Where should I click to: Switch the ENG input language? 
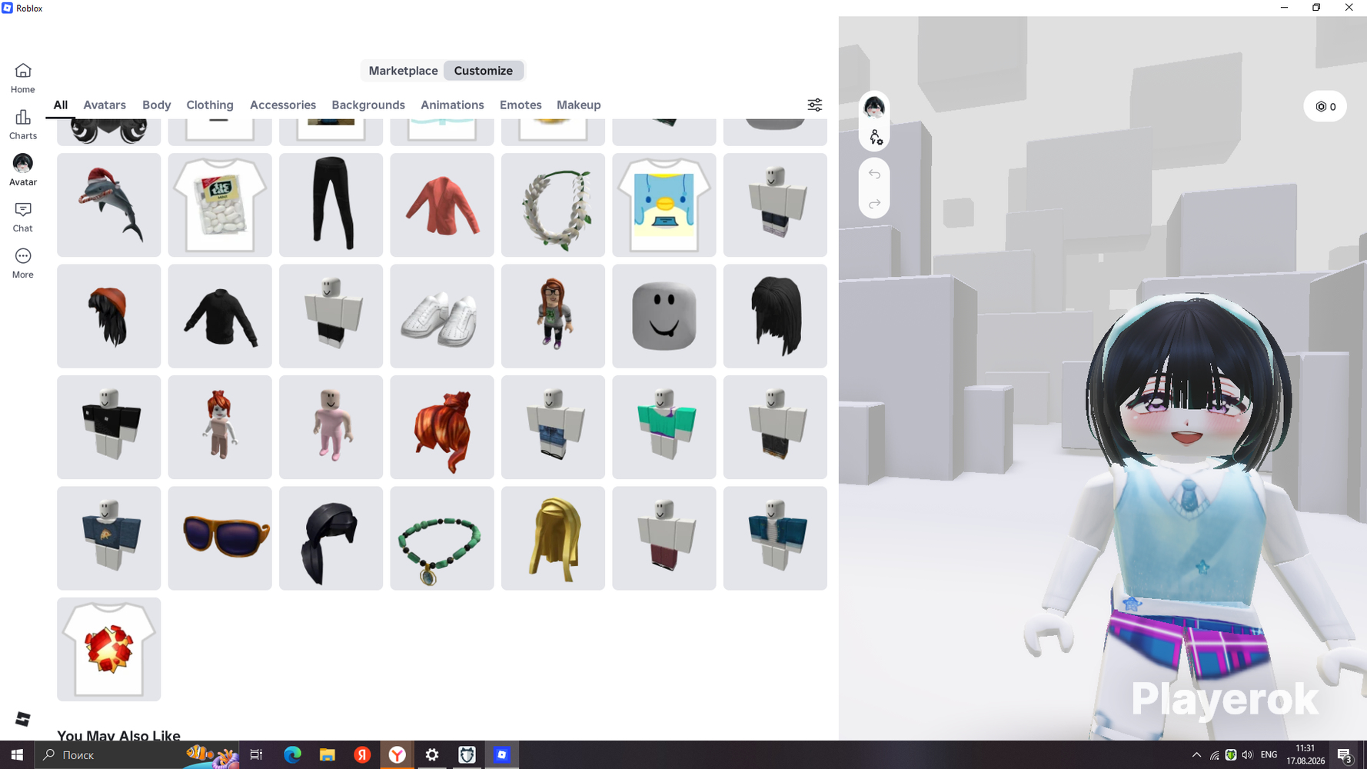click(1269, 755)
